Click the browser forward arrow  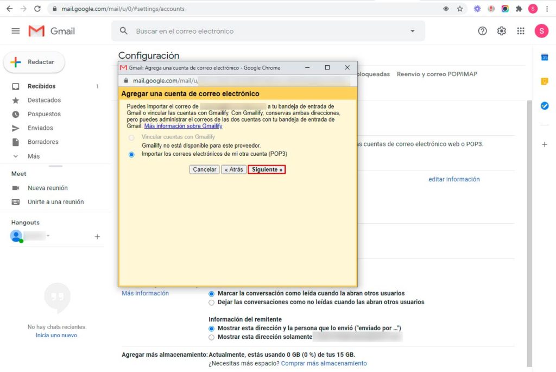pyautogui.click(x=23, y=9)
